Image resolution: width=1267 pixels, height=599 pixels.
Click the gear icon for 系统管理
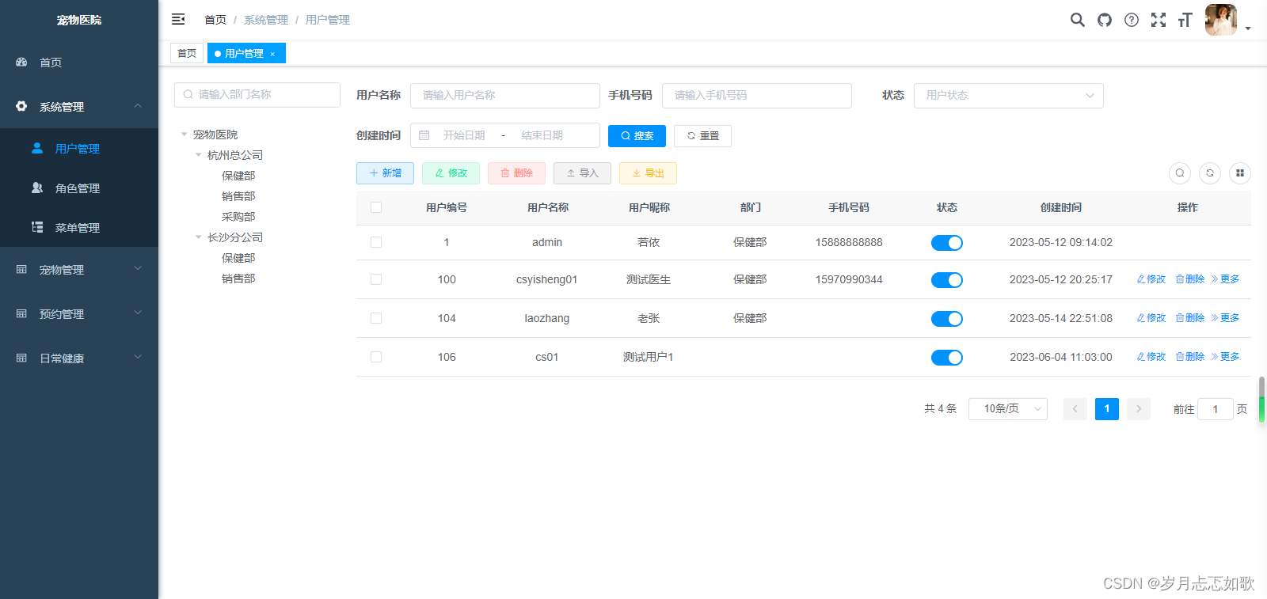point(21,106)
